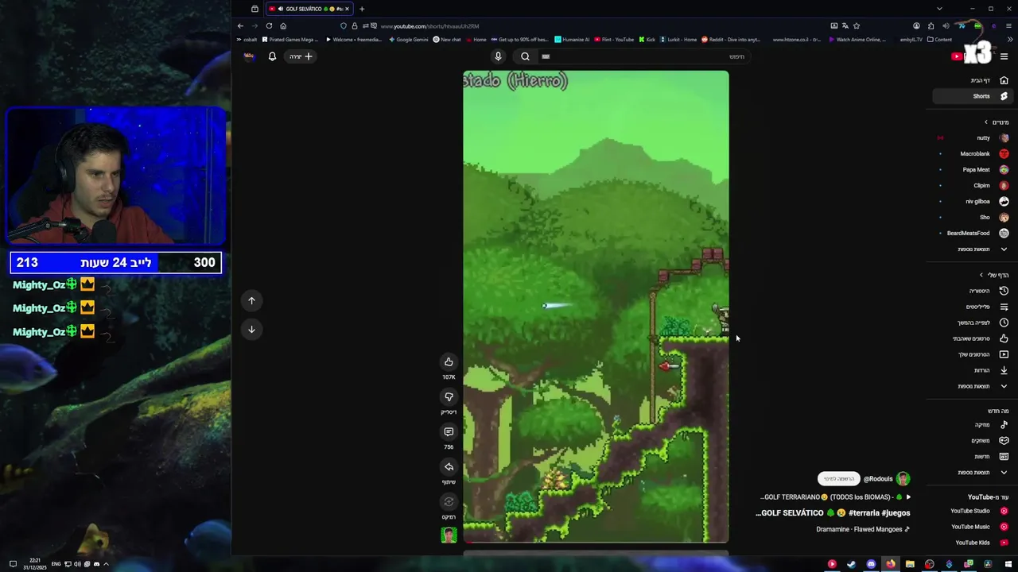This screenshot has height=572, width=1018.
Task: Open the Dramamine - Flawed Mangoes sound
Action: coord(863,529)
